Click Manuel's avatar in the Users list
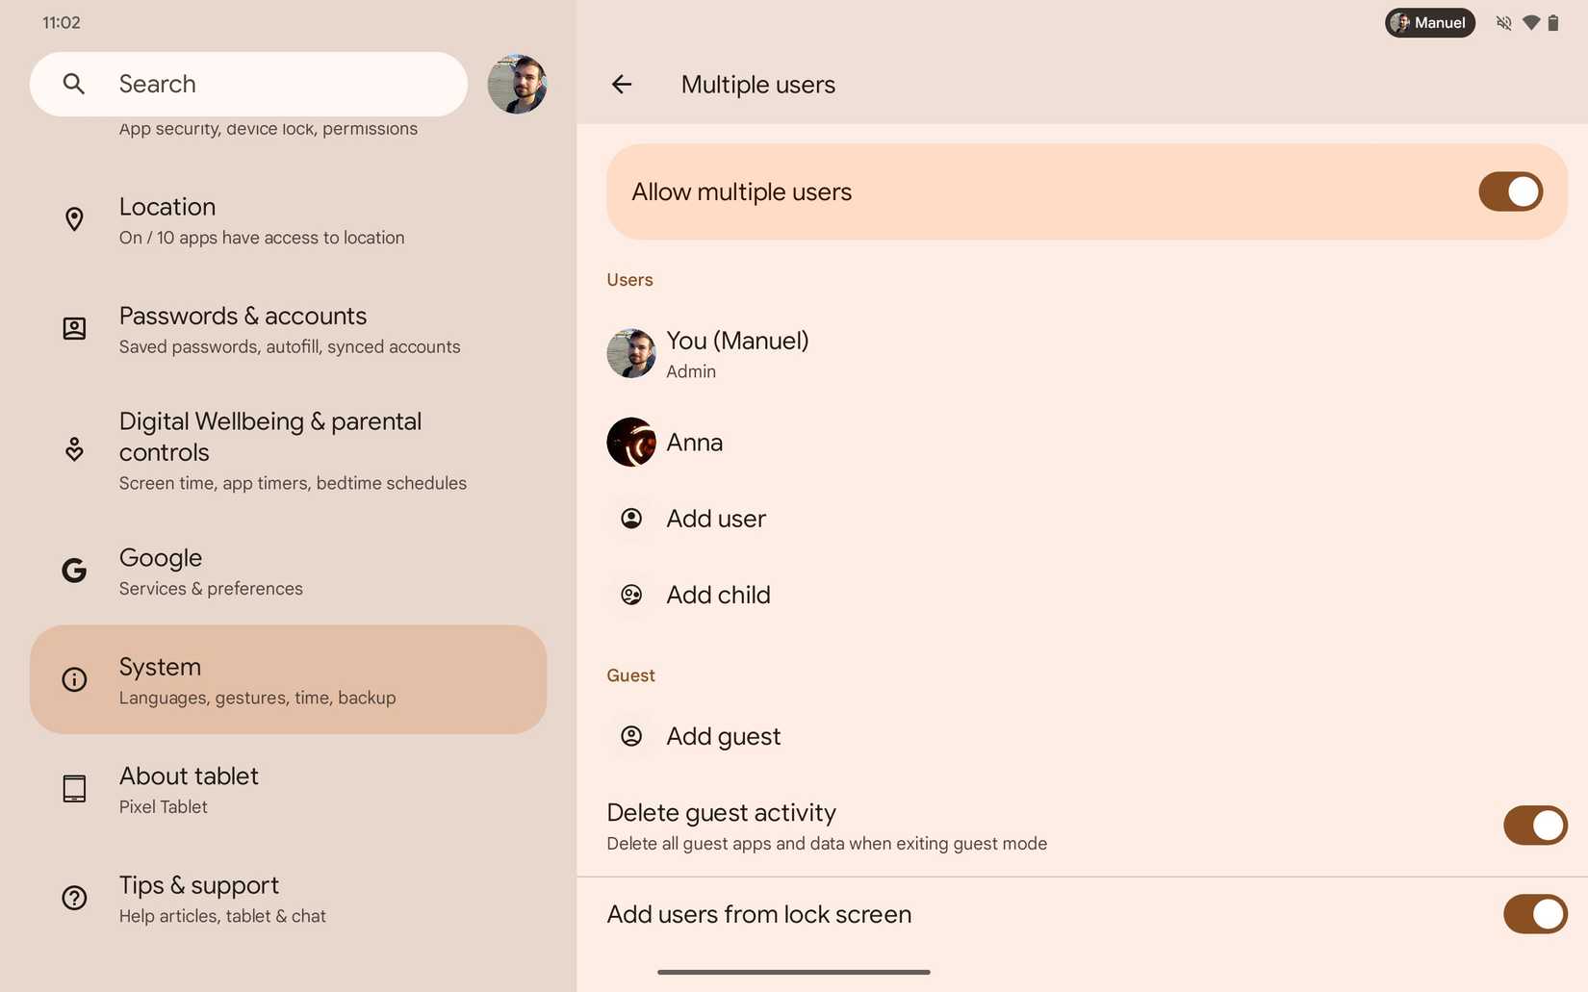The width and height of the screenshot is (1588, 992). (631, 353)
